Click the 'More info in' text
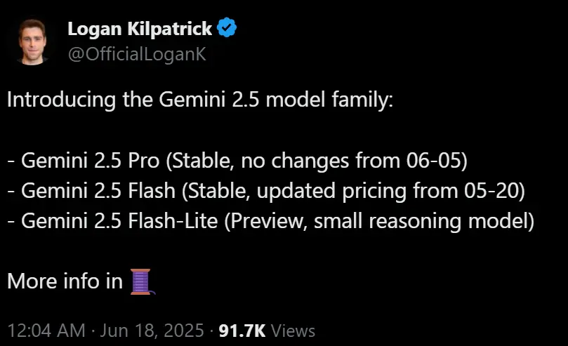 pos(65,281)
